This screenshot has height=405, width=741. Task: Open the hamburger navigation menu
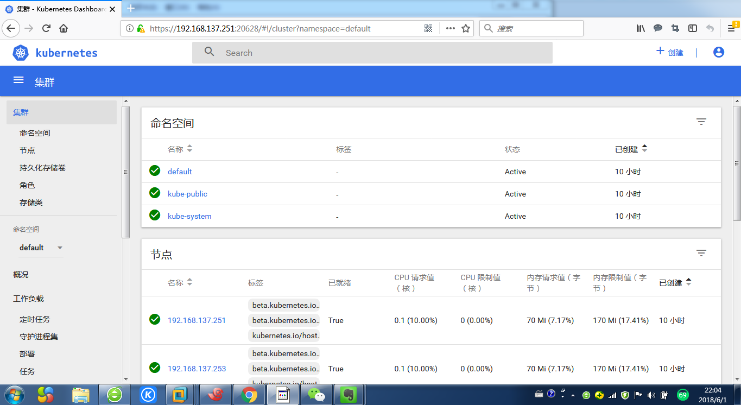tap(18, 80)
